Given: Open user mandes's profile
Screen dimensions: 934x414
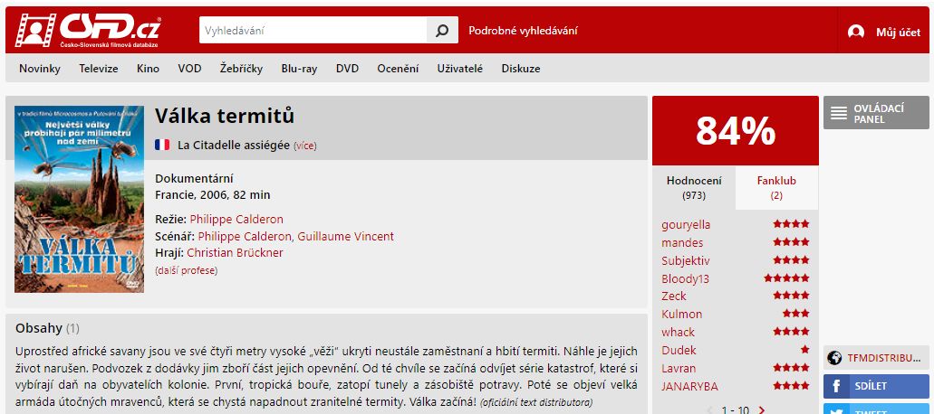Looking at the screenshot, I should click(682, 243).
